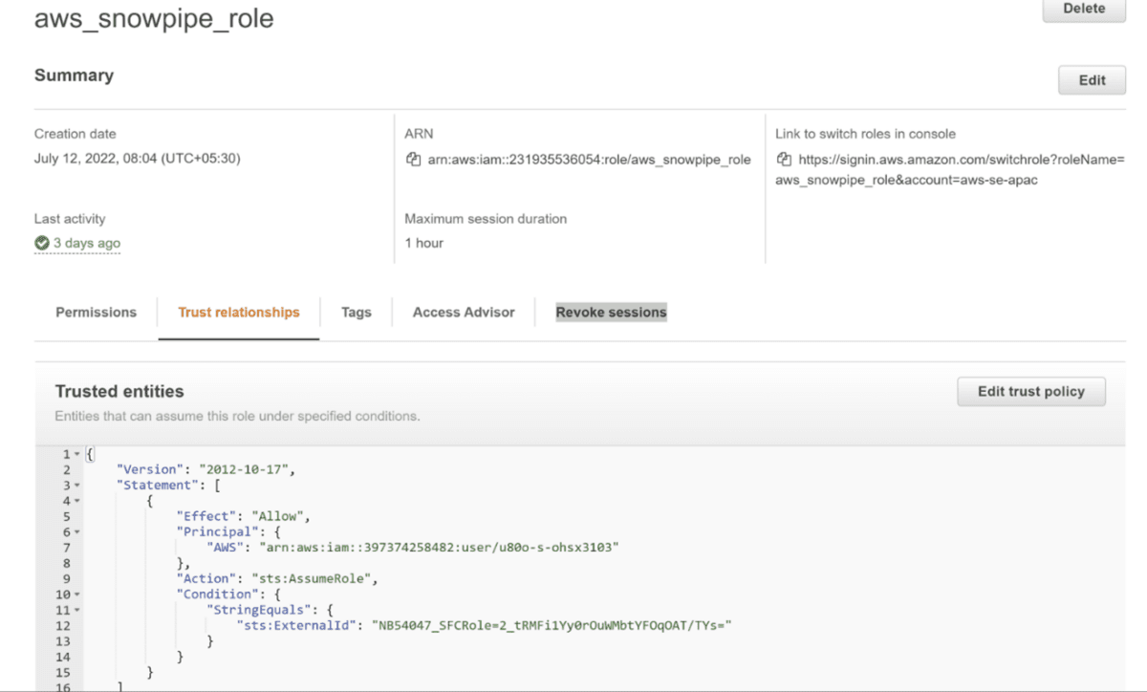
Task: Open the Tags tab
Action: pos(356,312)
